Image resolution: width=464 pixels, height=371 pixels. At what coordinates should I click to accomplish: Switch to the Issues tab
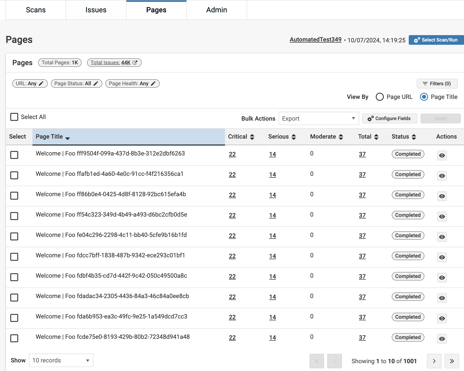pyautogui.click(x=96, y=10)
